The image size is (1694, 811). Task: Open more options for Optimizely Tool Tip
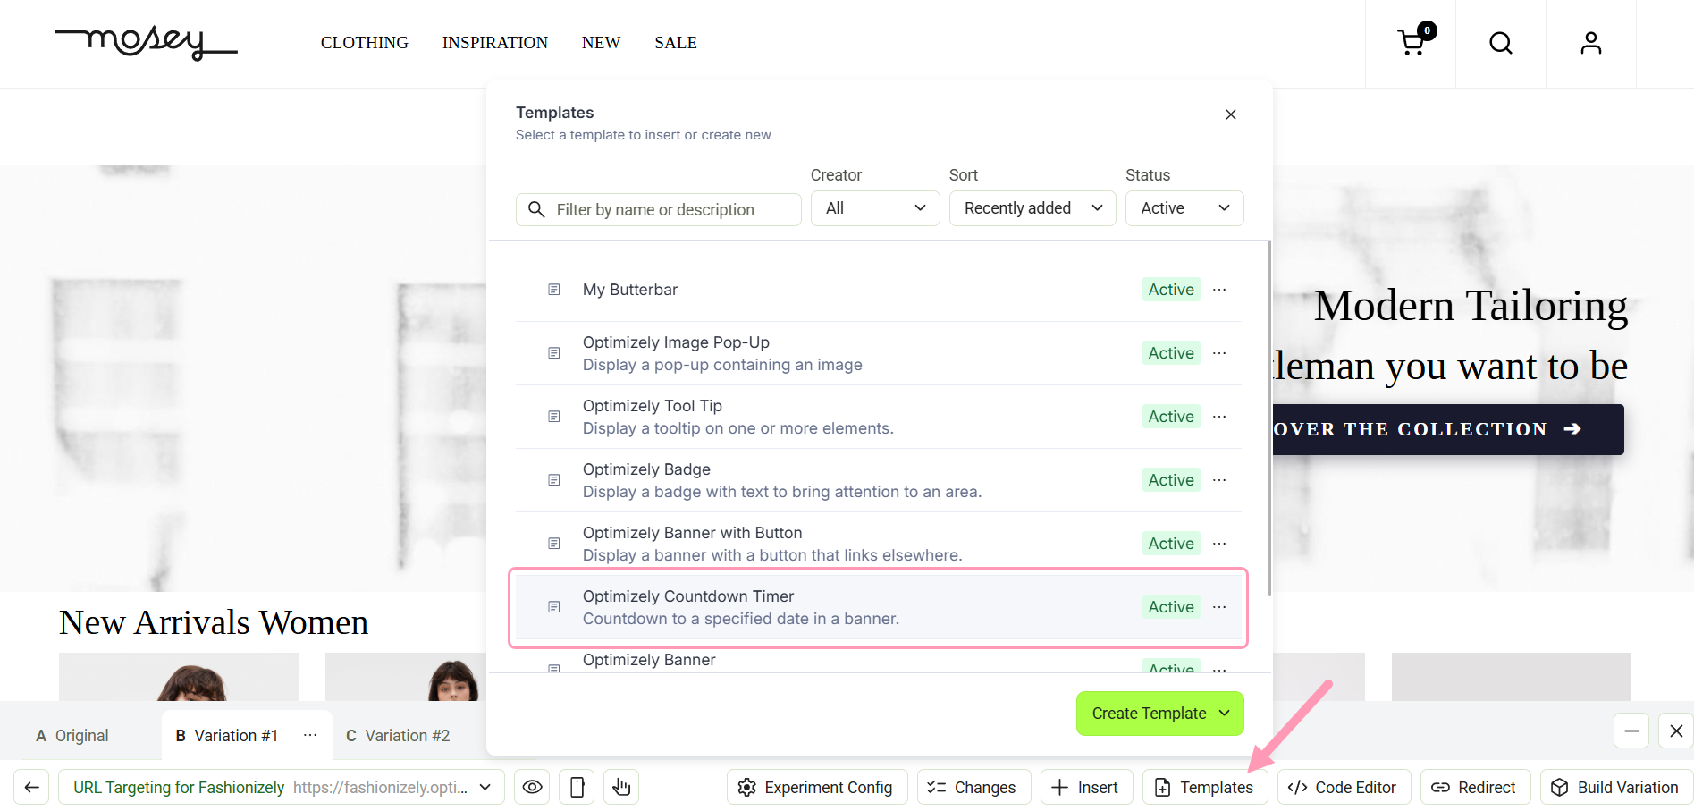pyautogui.click(x=1219, y=417)
